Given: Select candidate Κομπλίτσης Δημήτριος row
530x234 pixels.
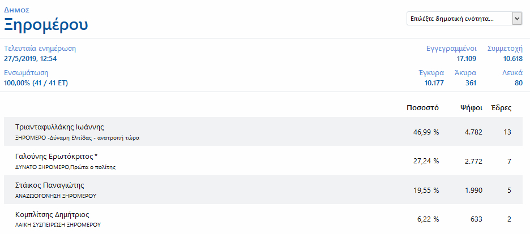Looking at the screenshot, I should click(x=263, y=219).
